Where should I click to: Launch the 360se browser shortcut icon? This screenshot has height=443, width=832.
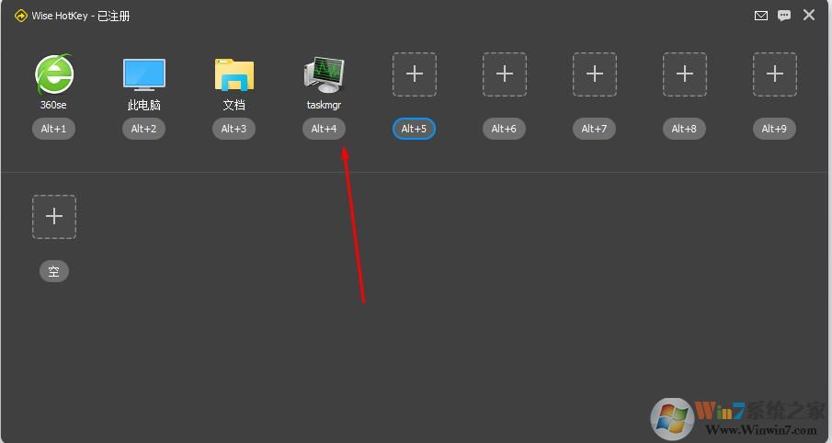point(53,74)
